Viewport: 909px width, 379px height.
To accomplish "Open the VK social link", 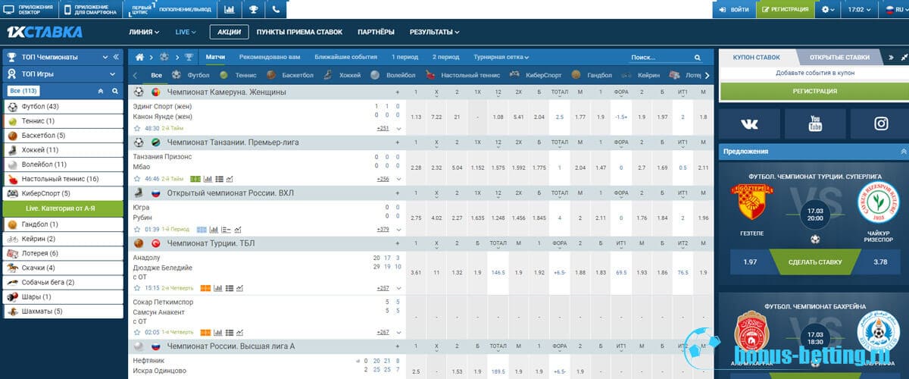I will pos(749,124).
